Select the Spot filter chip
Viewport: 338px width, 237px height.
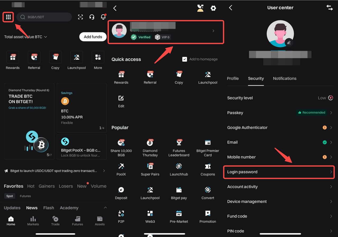tap(10, 196)
